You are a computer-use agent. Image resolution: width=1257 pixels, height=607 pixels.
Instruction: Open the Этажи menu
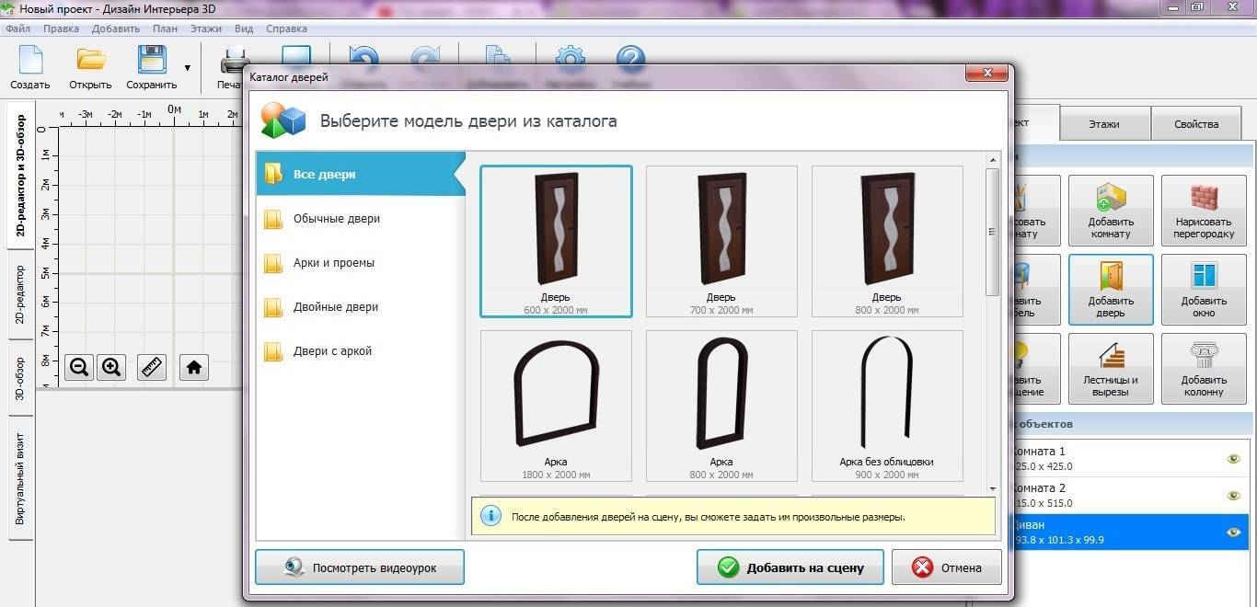[206, 29]
